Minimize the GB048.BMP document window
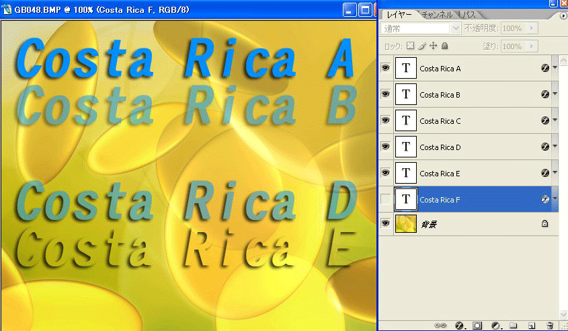 coord(350,10)
